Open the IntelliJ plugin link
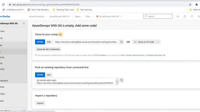Screen dimensions: 200x112 [x=123, y=55]
